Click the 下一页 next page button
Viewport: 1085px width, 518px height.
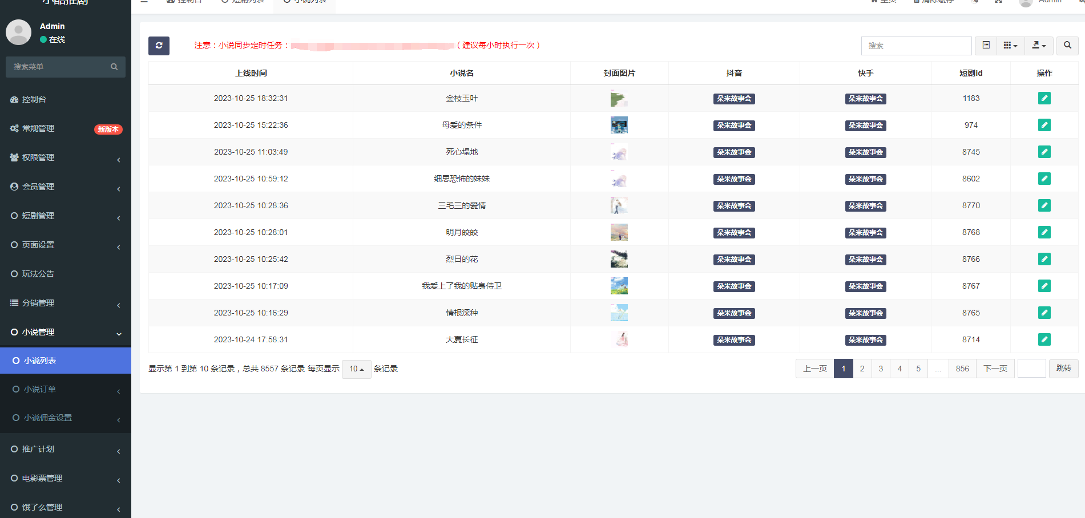pyautogui.click(x=995, y=369)
